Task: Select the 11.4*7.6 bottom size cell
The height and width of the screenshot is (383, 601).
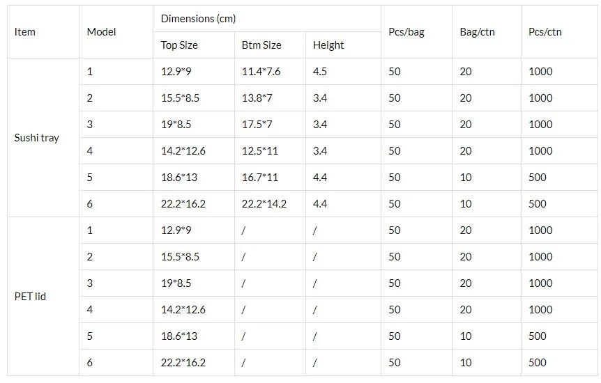Action: [261, 72]
